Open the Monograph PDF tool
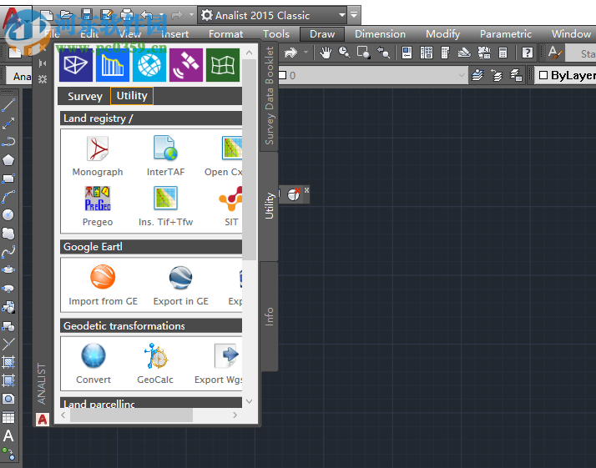The width and height of the screenshot is (596, 468). pyautogui.click(x=98, y=150)
